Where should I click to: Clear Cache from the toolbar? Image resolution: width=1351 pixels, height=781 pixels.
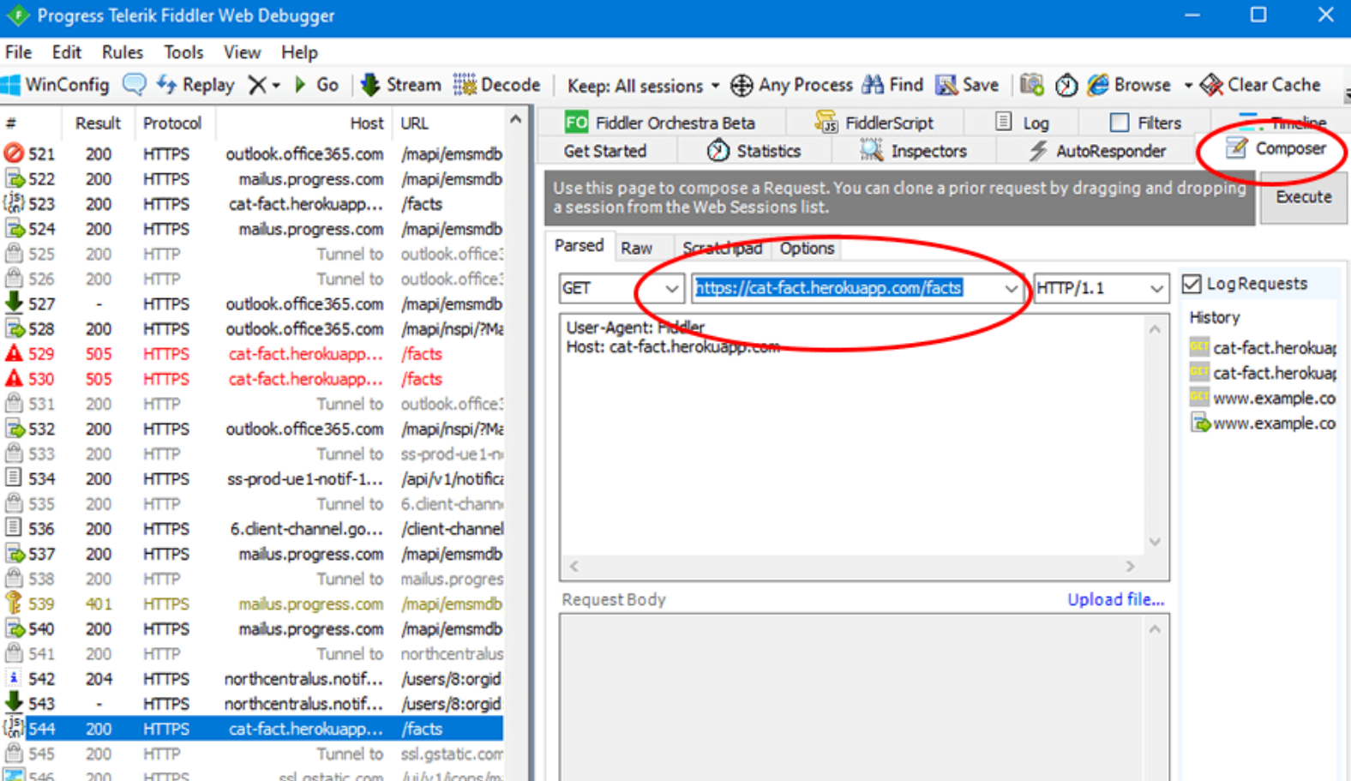[x=1260, y=85]
